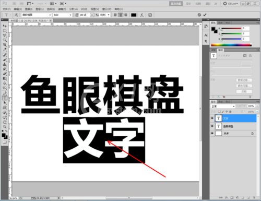The image size is (261, 201).
Task: Select the Quick Selection tool
Action: 5,40
